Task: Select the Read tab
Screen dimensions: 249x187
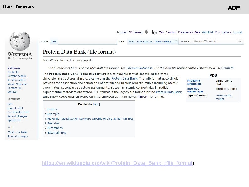Action: tap(122, 41)
